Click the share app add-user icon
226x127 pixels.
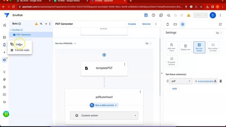168,15
